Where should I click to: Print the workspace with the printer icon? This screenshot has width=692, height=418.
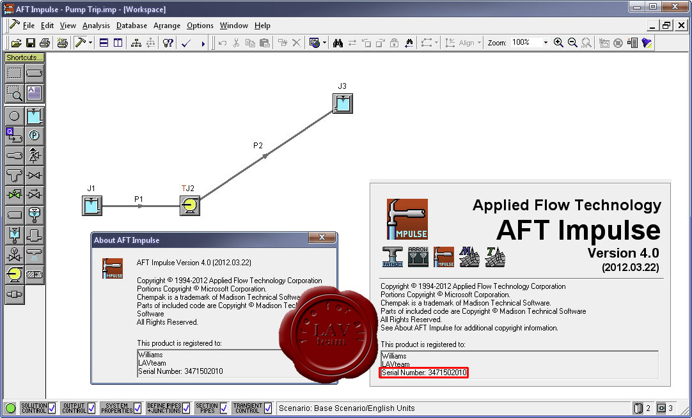[x=45, y=43]
